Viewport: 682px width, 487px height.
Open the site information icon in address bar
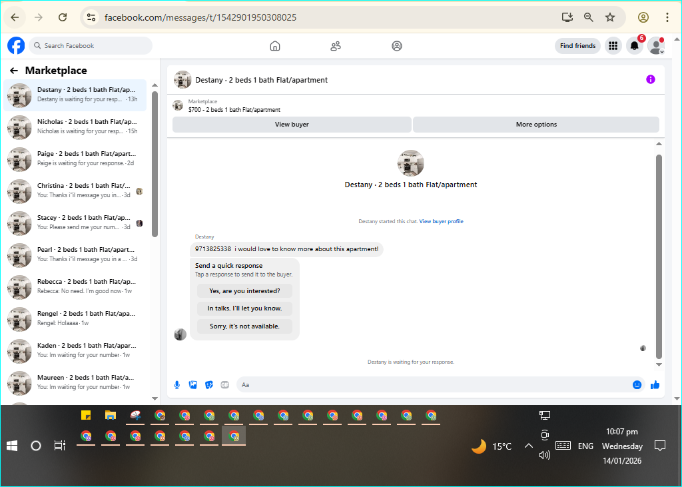(x=91, y=17)
